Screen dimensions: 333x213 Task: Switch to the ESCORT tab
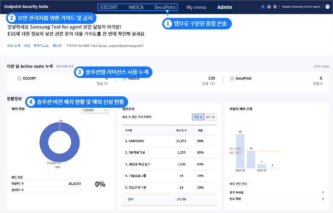(x=109, y=7)
